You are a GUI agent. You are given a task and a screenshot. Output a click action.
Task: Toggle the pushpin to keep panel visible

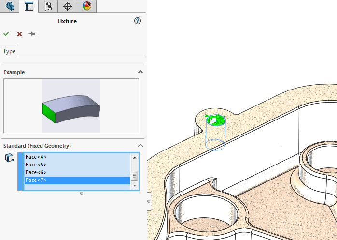32,34
